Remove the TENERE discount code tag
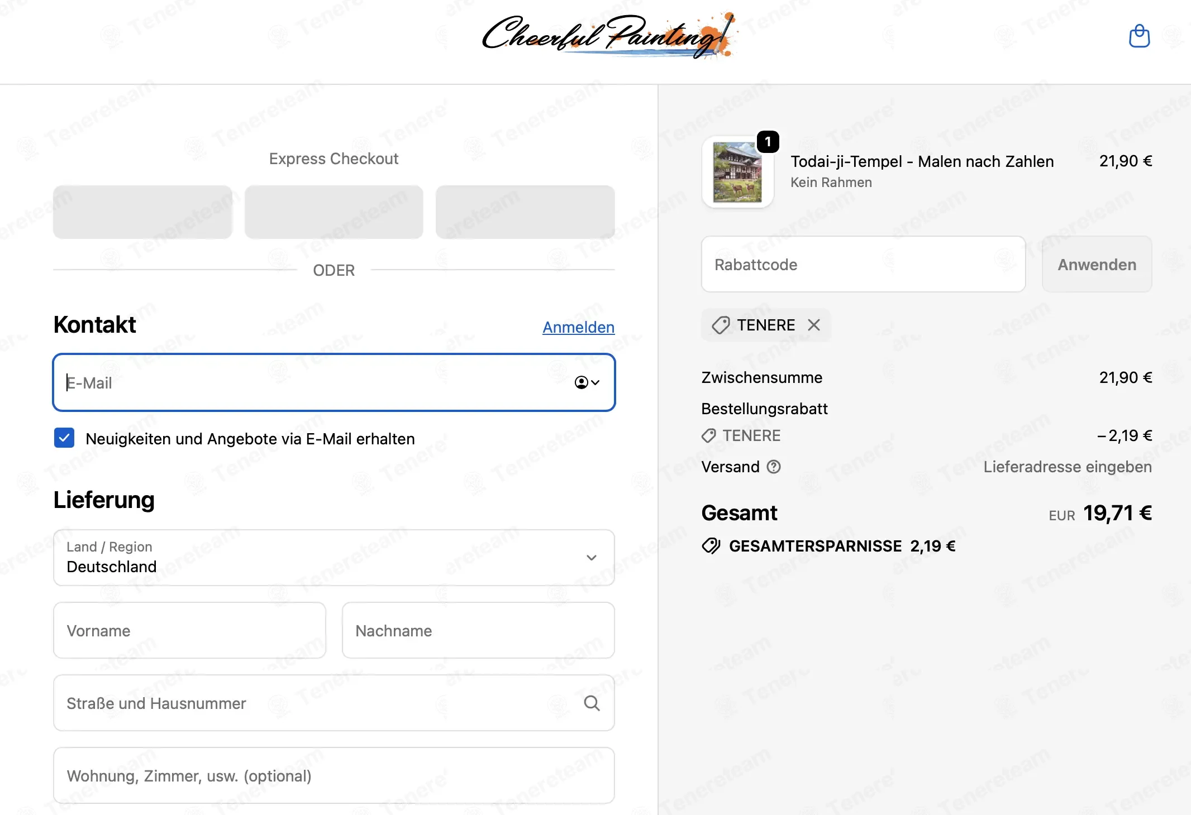 pyautogui.click(x=814, y=325)
